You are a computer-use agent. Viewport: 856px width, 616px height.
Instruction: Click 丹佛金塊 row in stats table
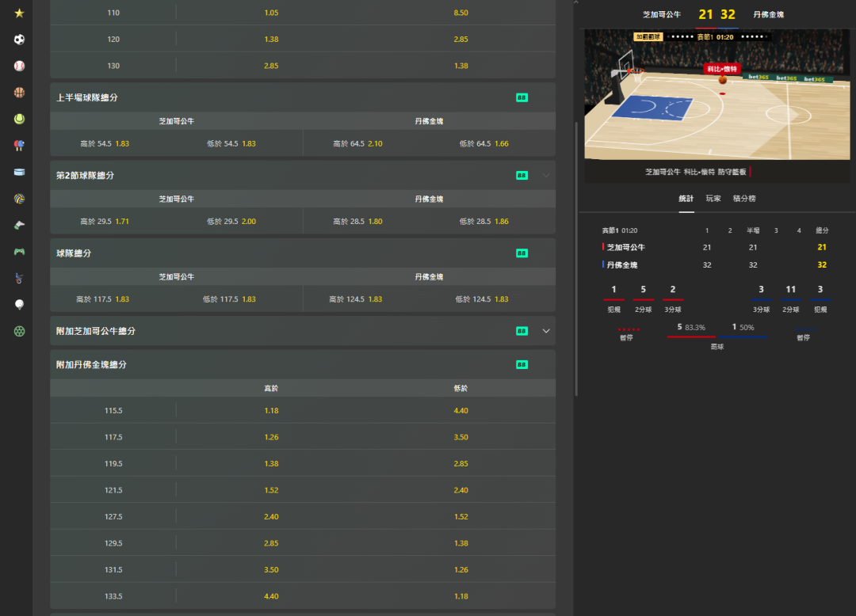pyautogui.click(x=715, y=265)
